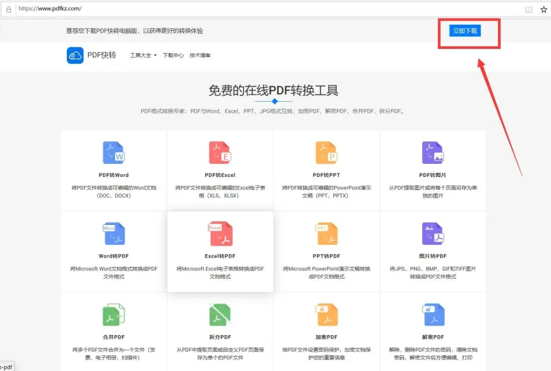Click the PDF格式转换专家 subtitle text
Image resolution: width=551 pixels, height=371 pixels.
(273, 111)
